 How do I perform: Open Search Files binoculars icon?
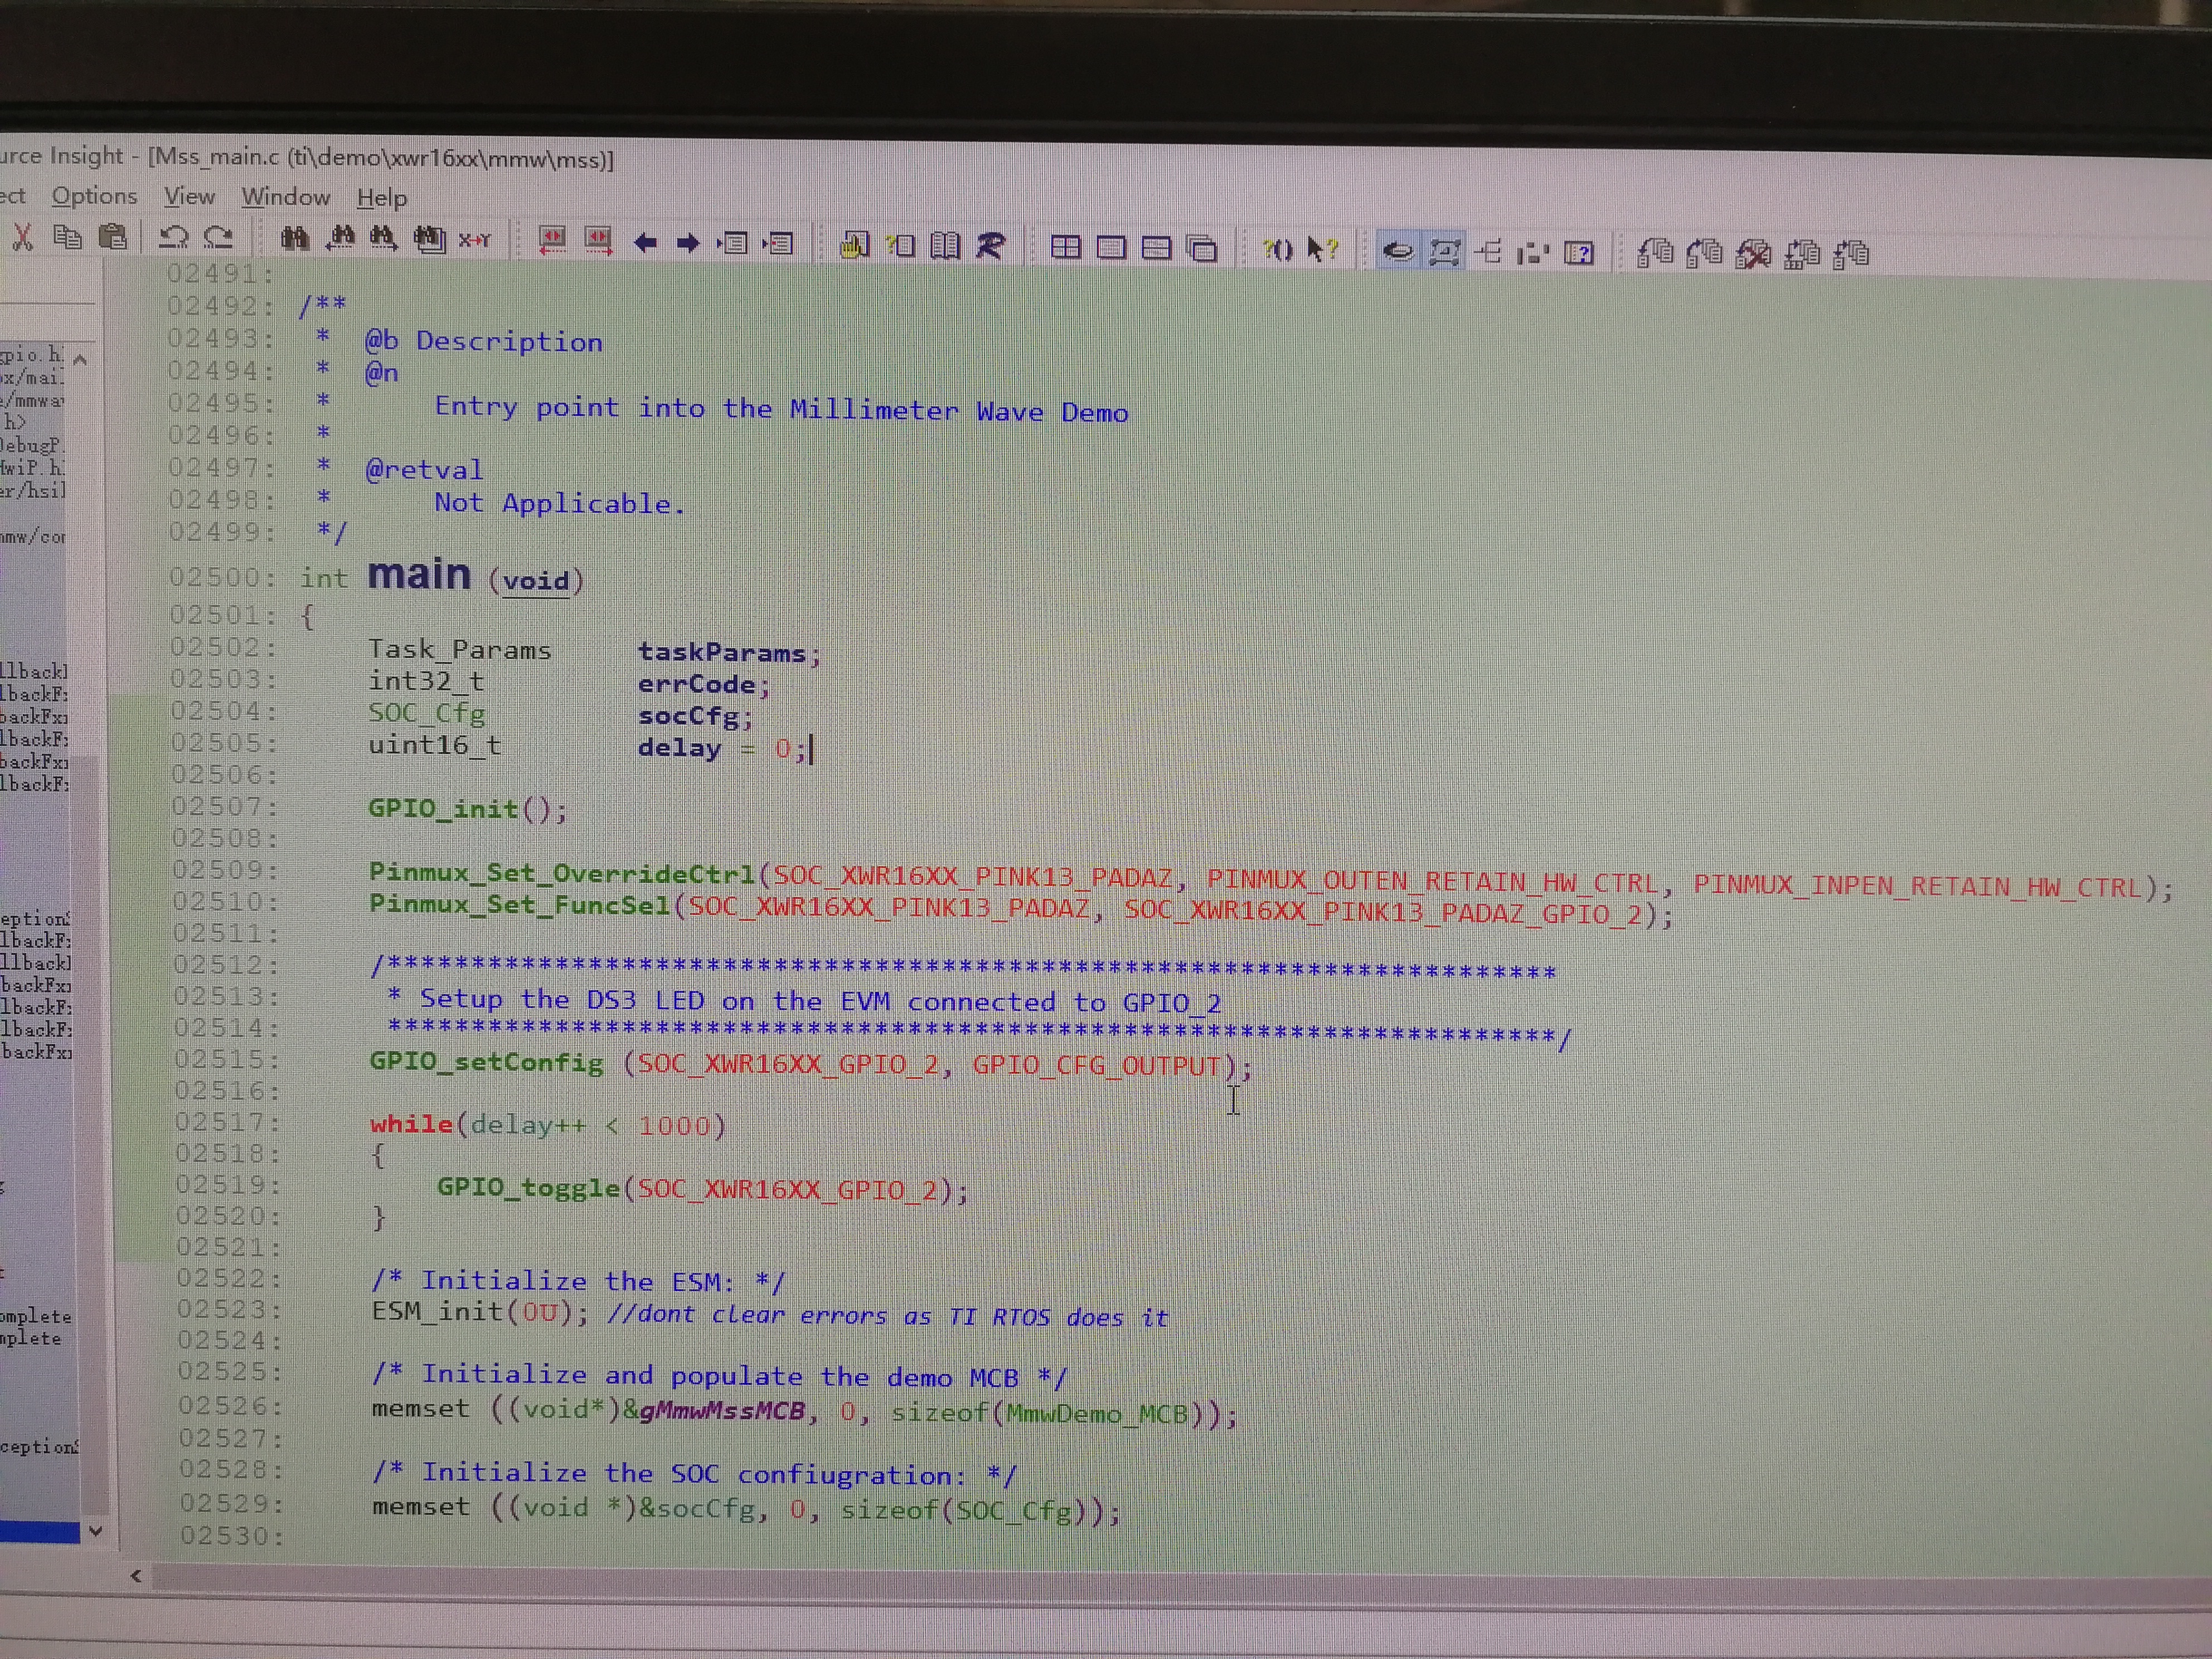coord(430,240)
